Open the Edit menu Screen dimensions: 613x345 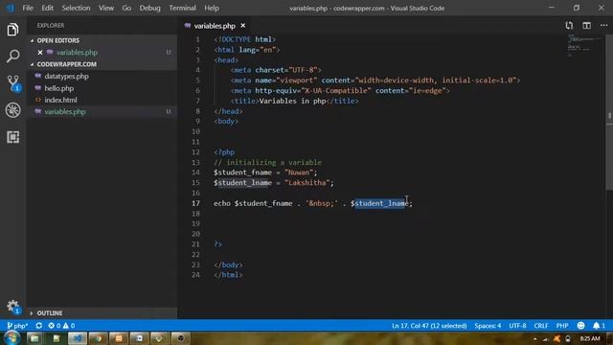coord(47,8)
